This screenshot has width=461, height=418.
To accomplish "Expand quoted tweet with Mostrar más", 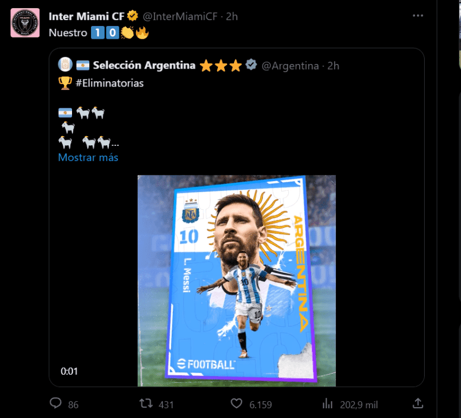I will click(x=88, y=157).
